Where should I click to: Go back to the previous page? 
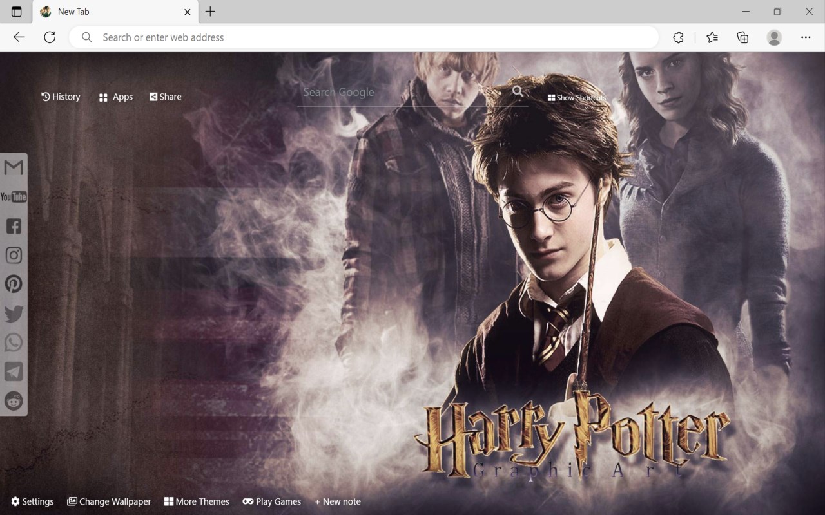(19, 37)
